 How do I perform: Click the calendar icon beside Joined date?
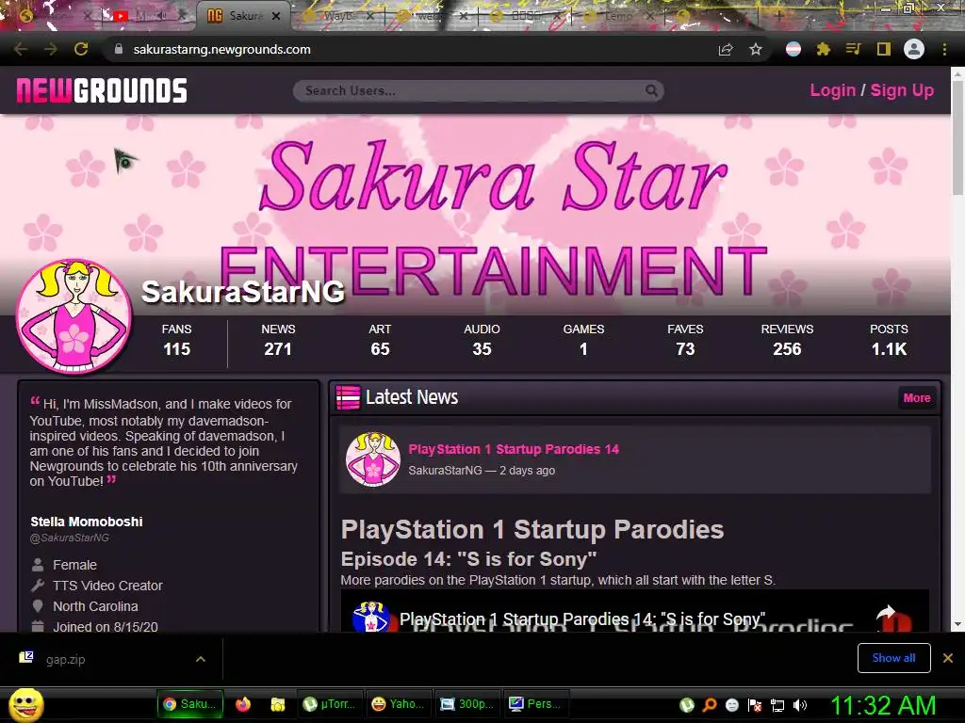[38, 626]
